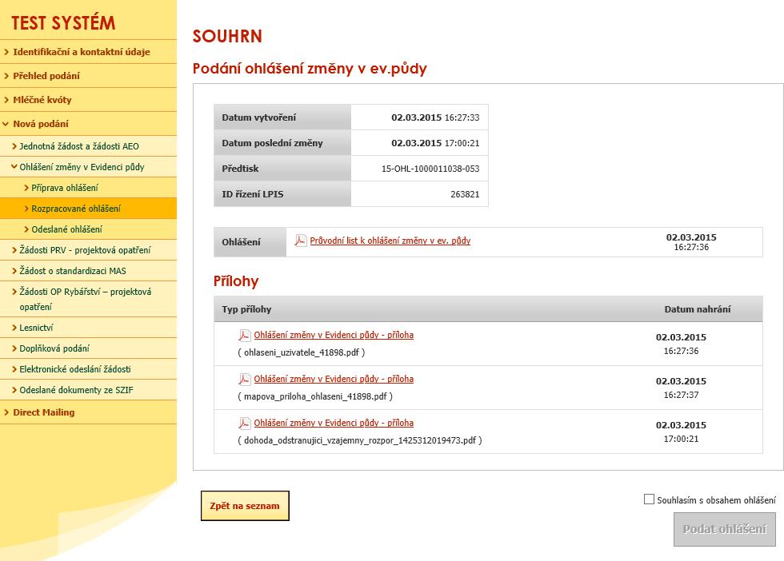784x561 pixels.
Task: Click PDF icon for dohoda_odstranujici_vzajemny_rozpor attachment
Action: click(244, 423)
